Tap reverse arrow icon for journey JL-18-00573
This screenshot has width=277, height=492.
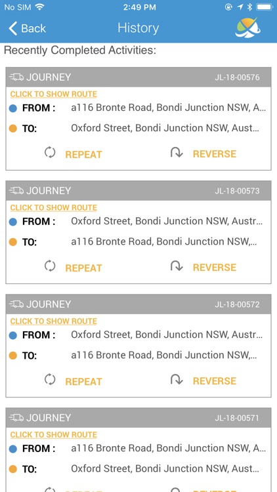177,266
